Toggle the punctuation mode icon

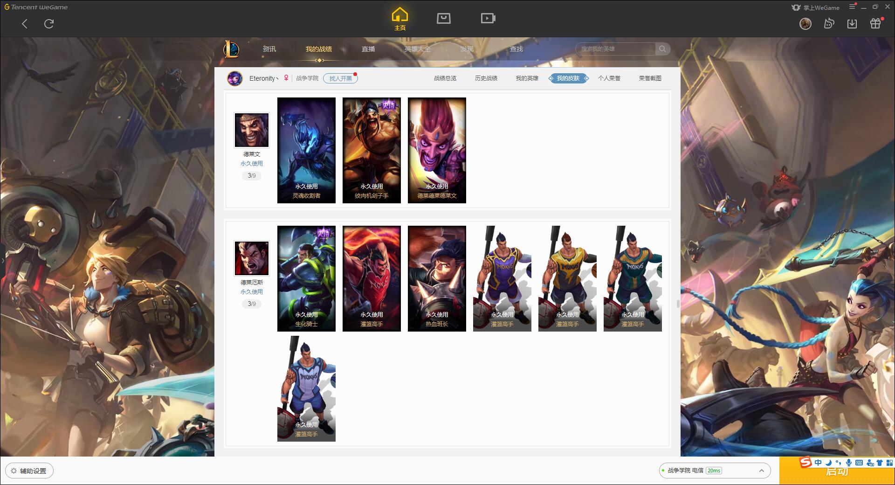(x=839, y=463)
